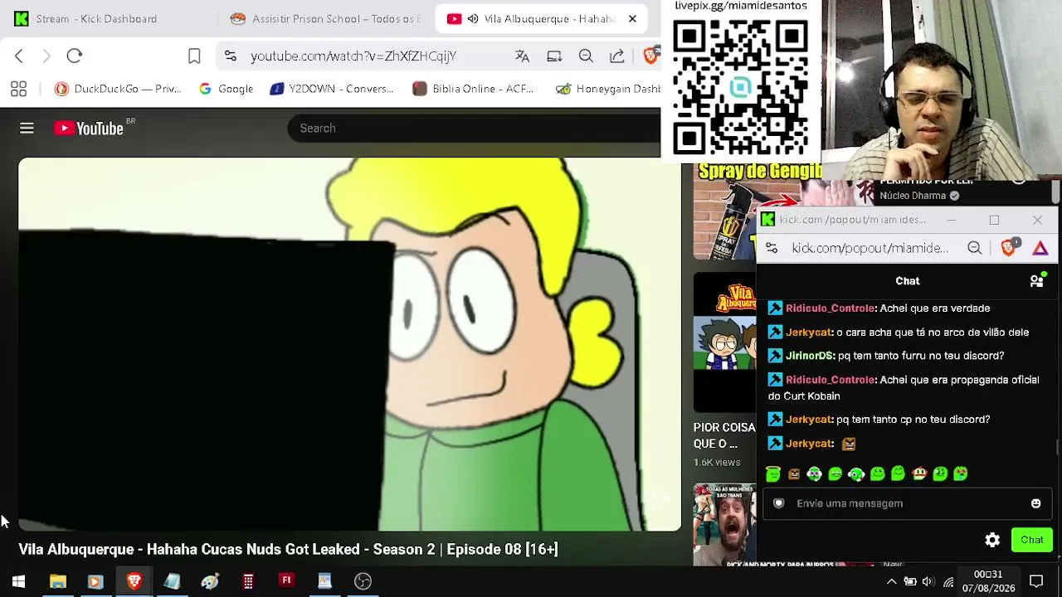Click the YouTube video player
This screenshot has width=1062, height=597.
click(349, 343)
